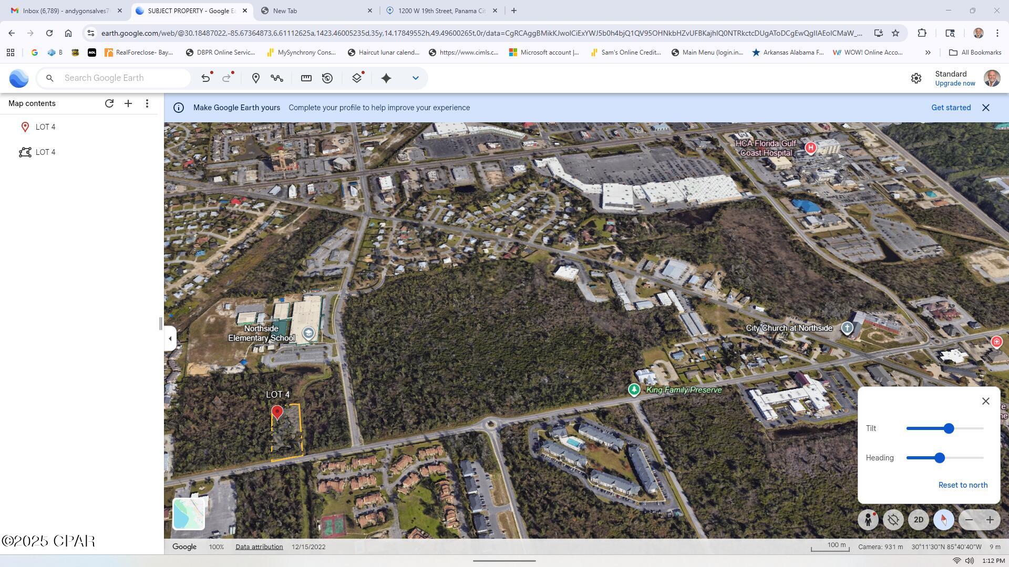Open Microsoft account bookmark
1009x567 pixels.
tap(544, 52)
